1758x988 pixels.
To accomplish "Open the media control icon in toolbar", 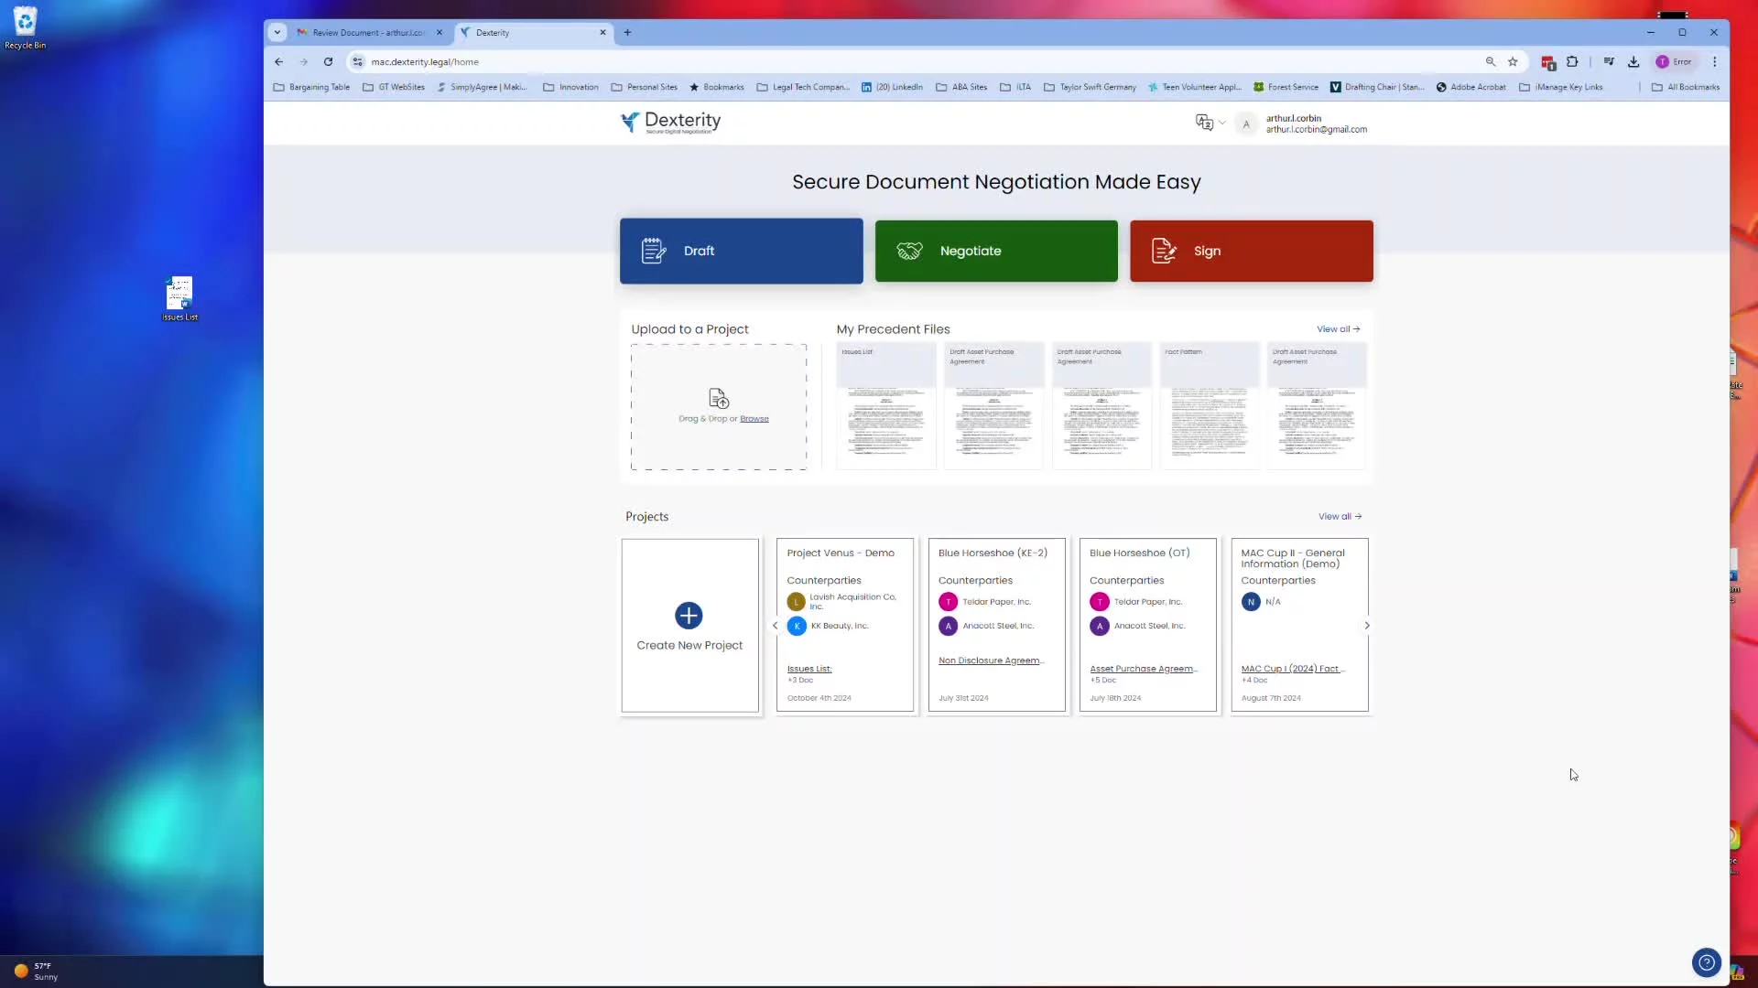I will click(x=1609, y=62).
